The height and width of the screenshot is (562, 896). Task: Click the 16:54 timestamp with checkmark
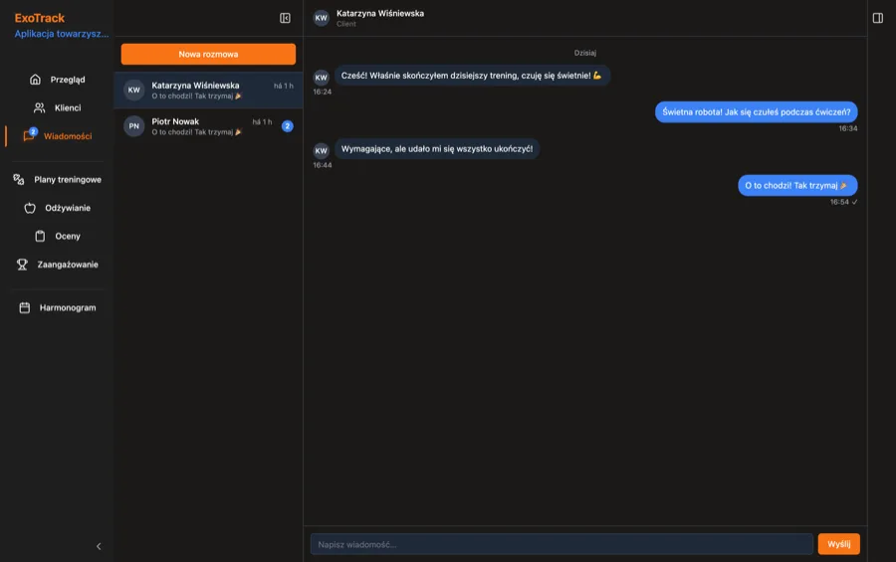[843, 202]
